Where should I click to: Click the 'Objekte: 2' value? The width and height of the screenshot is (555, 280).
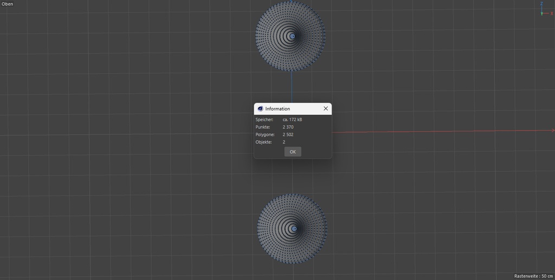[284, 142]
